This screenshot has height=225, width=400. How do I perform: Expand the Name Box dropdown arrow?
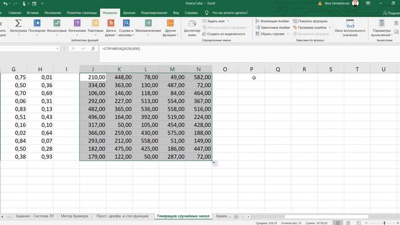click(57, 49)
